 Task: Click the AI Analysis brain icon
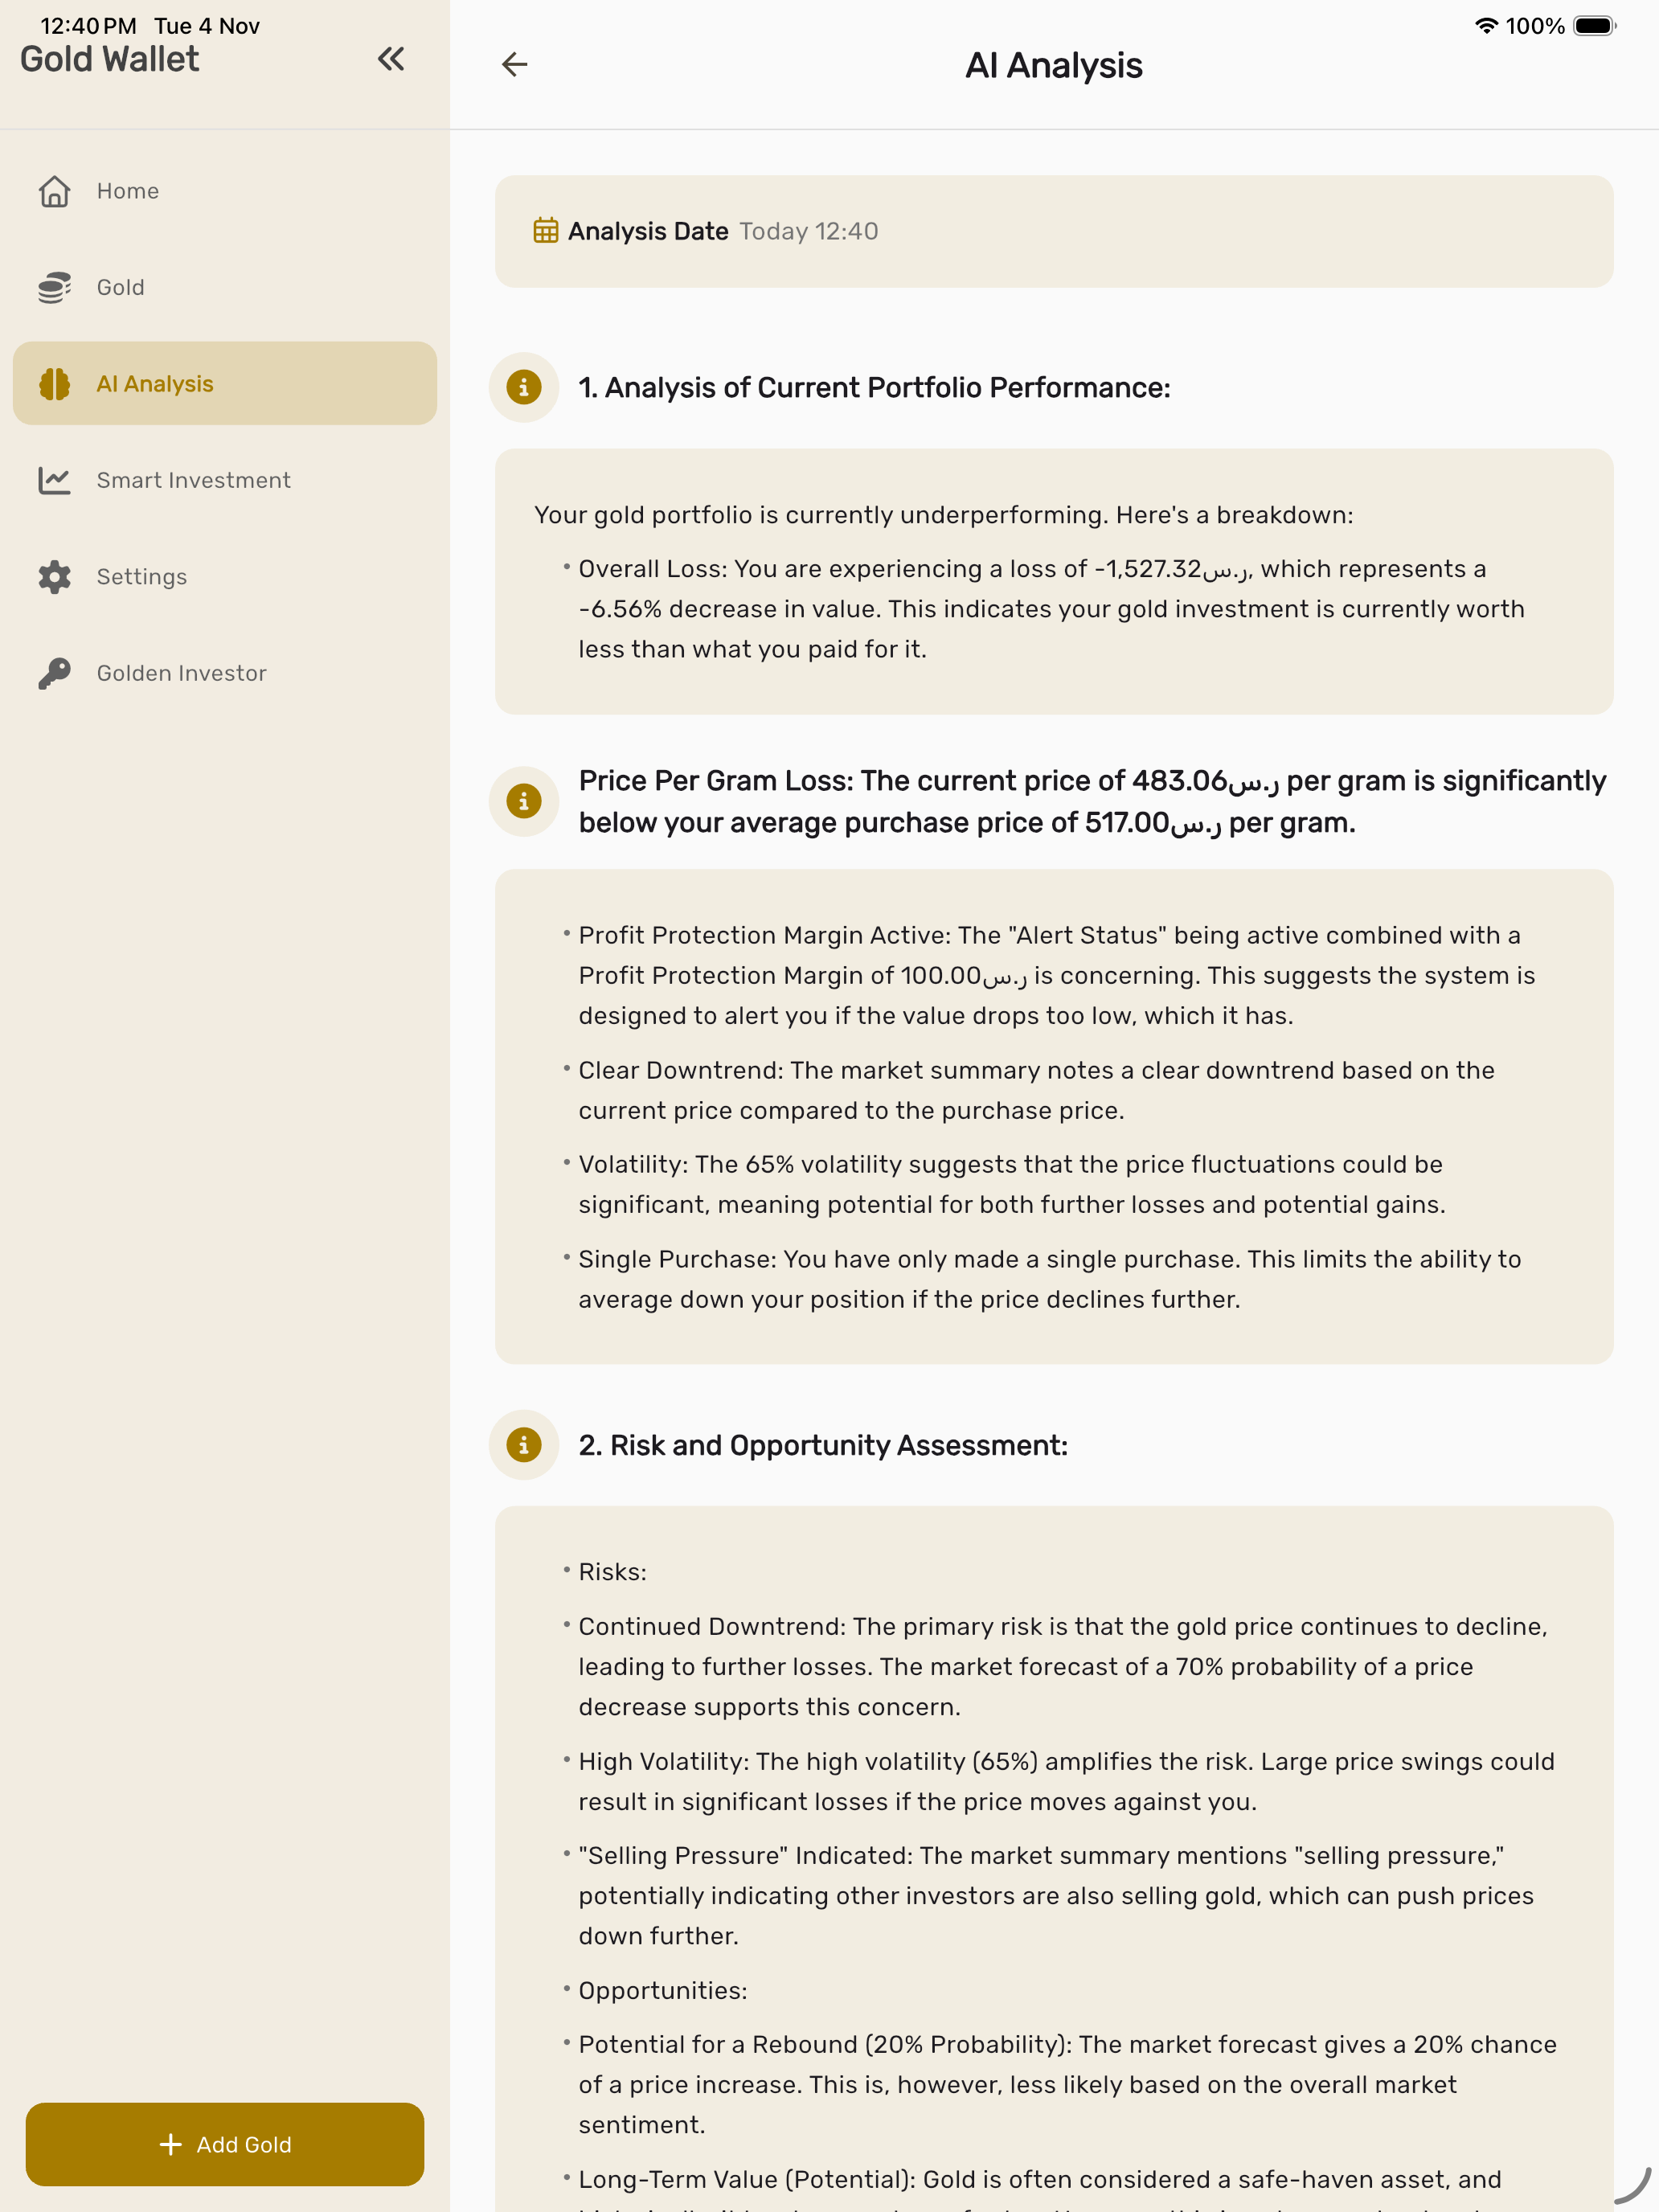(54, 384)
